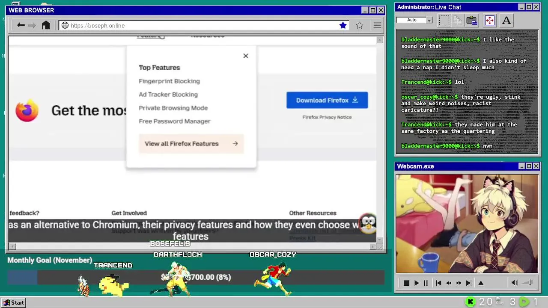Viewport: 548px width, 308px height.
Task: Click the blue filled bookmark star
Action: tap(343, 25)
